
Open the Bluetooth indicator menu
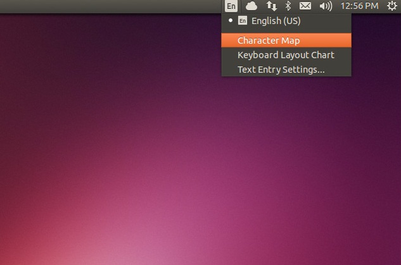288,6
